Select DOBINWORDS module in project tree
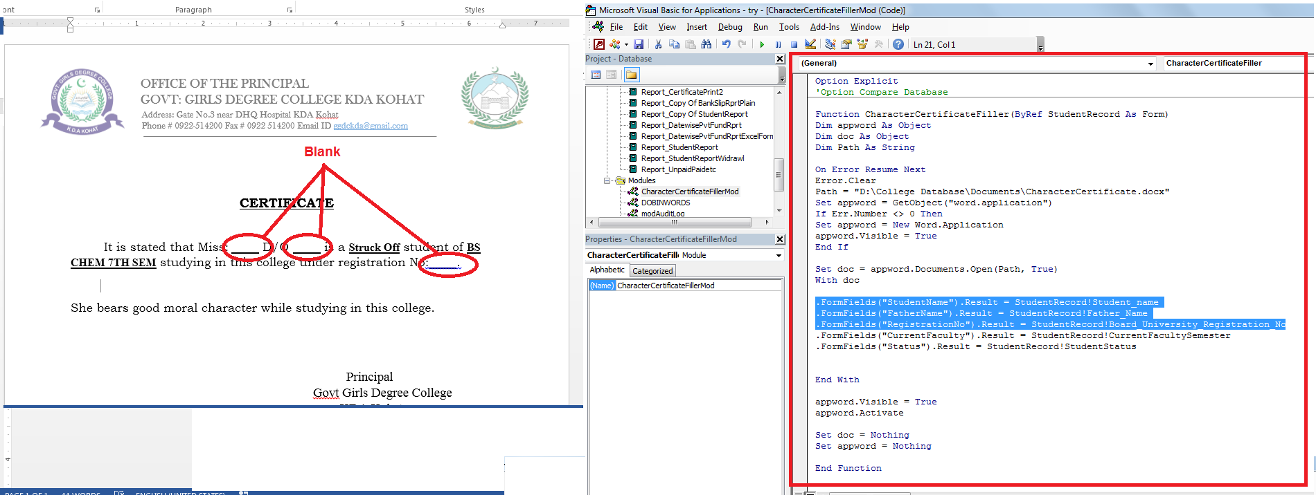Viewport: 1316px width, 495px height. coord(665,203)
